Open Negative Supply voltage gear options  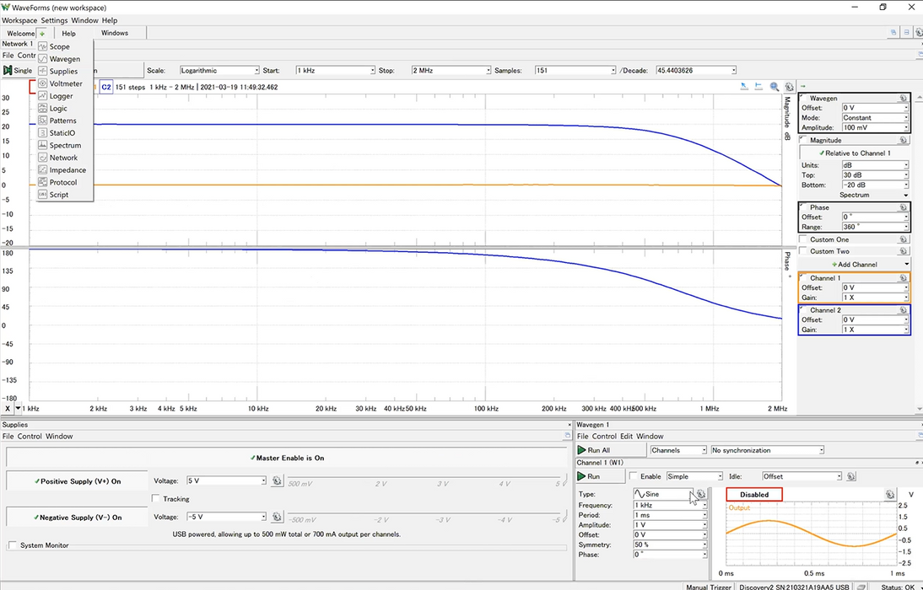point(277,517)
